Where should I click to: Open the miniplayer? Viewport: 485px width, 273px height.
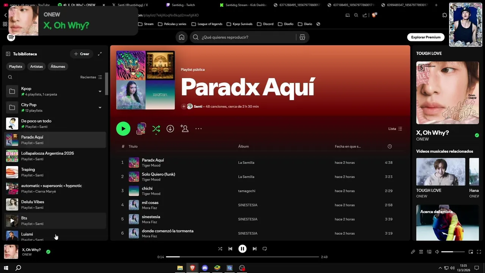471,252
